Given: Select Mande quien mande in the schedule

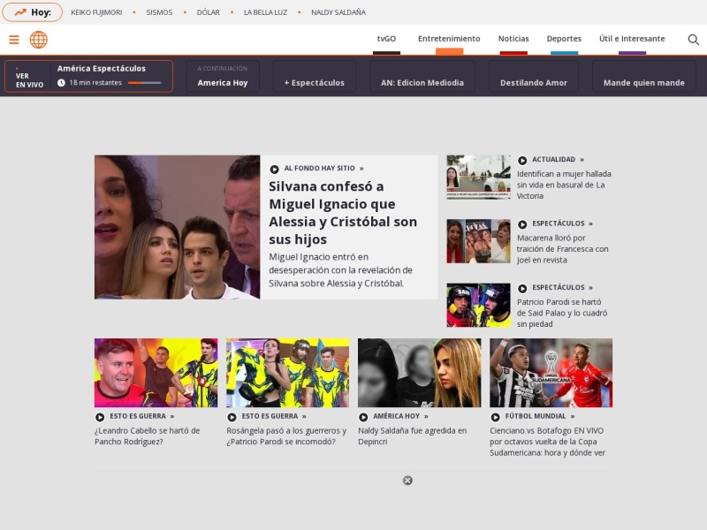Looking at the screenshot, I should pos(644,76).
